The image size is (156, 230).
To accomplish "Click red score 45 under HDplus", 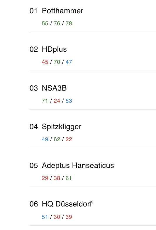I will (x=45, y=62).
